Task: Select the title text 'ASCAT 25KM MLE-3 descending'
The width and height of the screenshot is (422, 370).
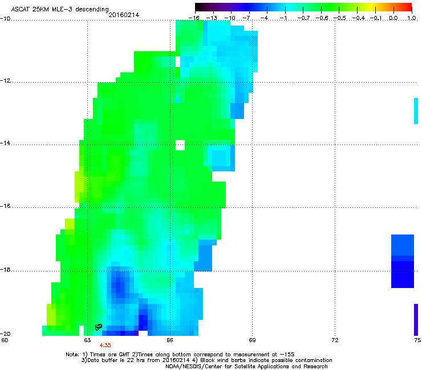Action: pyautogui.click(x=60, y=9)
